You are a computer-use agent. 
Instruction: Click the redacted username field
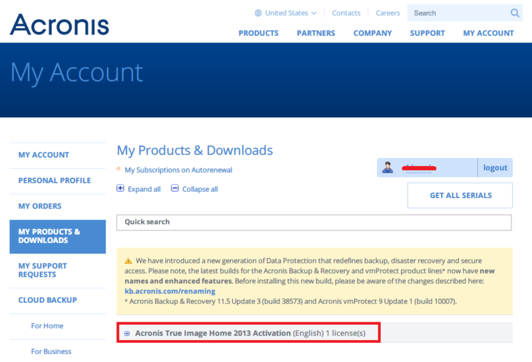pyautogui.click(x=419, y=168)
